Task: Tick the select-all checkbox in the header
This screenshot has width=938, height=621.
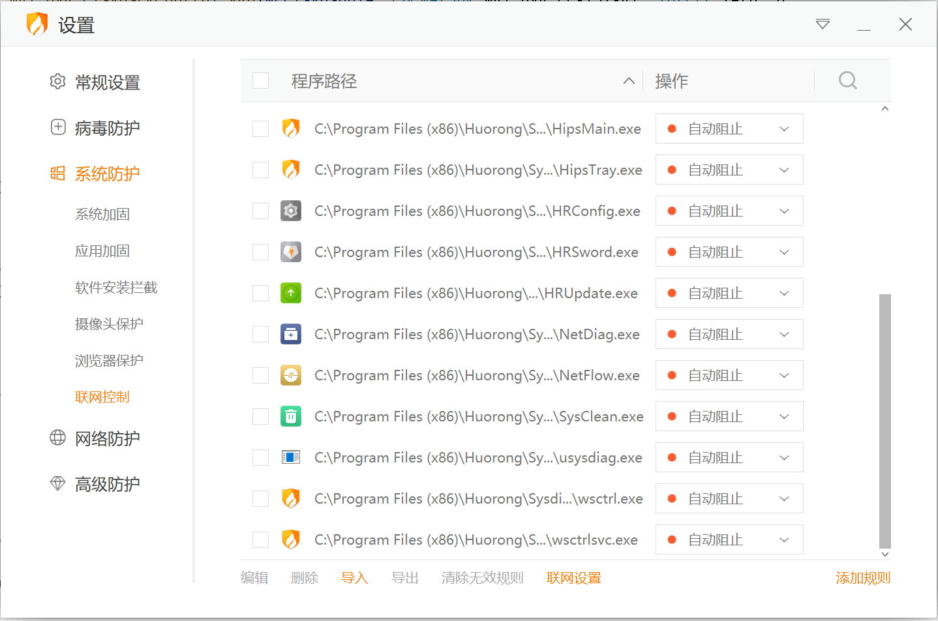Action: pos(260,80)
